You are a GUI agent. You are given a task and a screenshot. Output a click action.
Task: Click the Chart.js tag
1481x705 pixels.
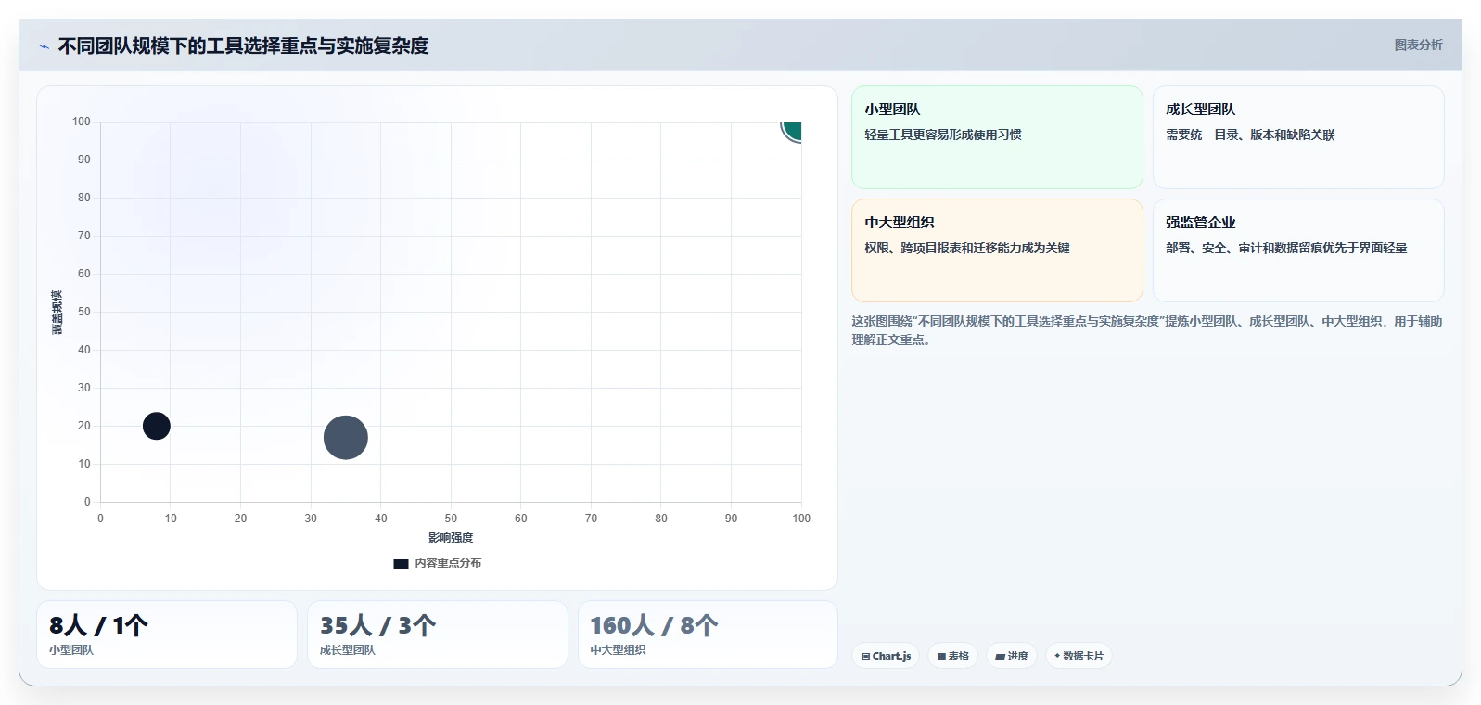(886, 656)
